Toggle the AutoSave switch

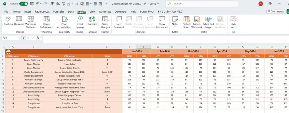(x=24, y=4)
